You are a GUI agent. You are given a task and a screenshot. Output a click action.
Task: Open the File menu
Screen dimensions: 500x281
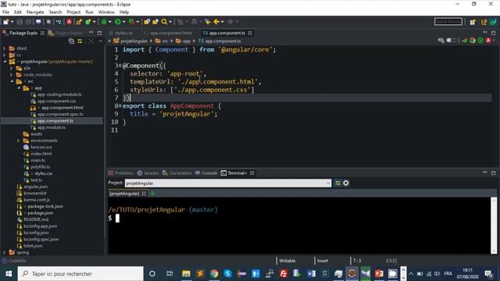(x=5, y=12)
